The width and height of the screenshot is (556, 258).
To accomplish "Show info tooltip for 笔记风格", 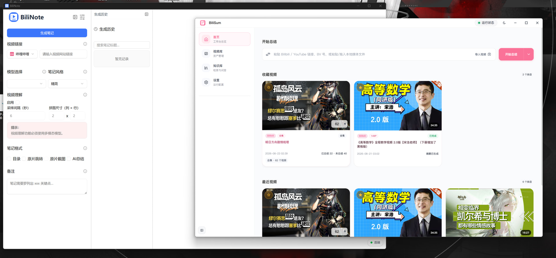I will pos(85,72).
